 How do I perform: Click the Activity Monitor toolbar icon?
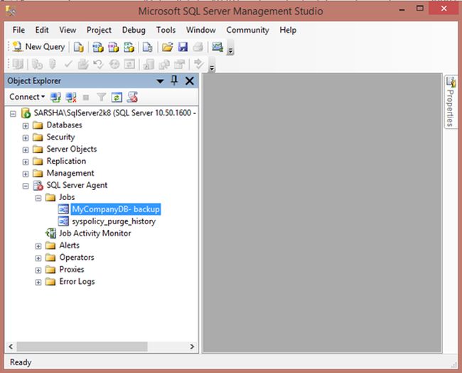(x=217, y=47)
